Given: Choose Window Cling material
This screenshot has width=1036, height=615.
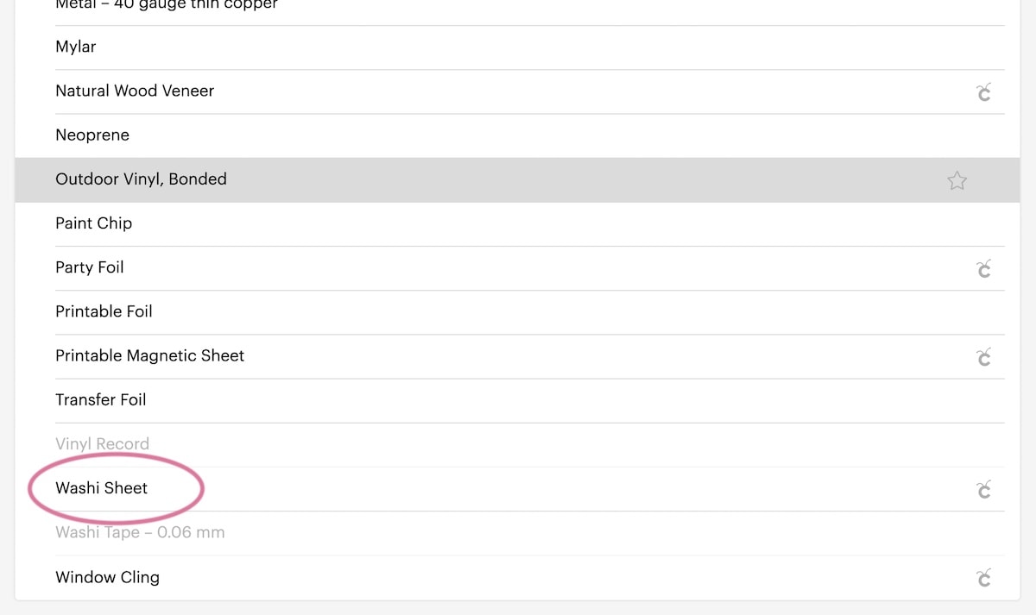Looking at the screenshot, I should 509,577.
